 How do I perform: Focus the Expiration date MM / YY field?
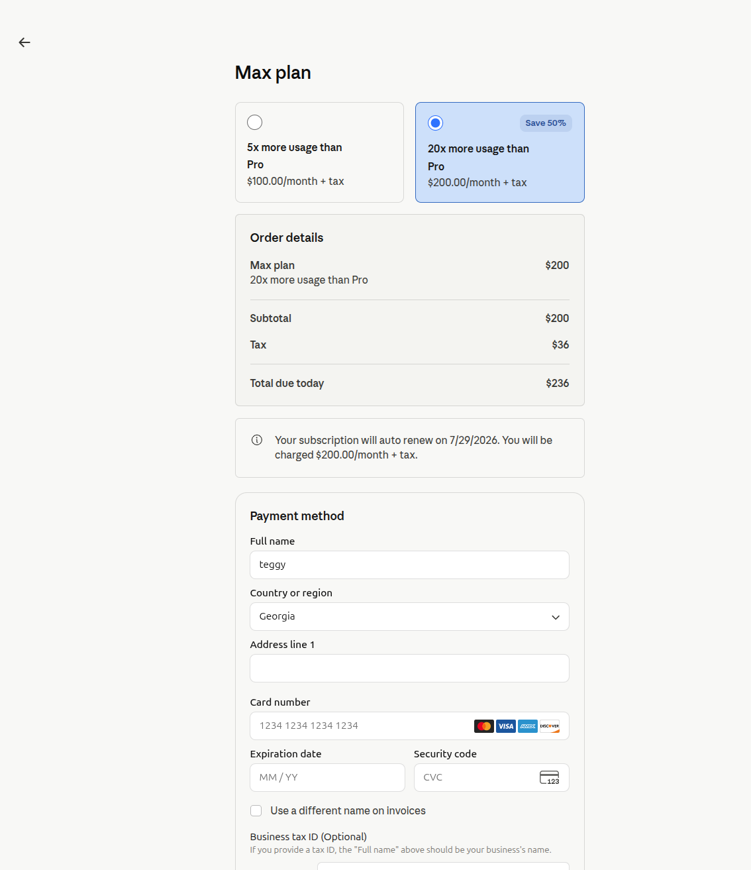click(x=327, y=777)
